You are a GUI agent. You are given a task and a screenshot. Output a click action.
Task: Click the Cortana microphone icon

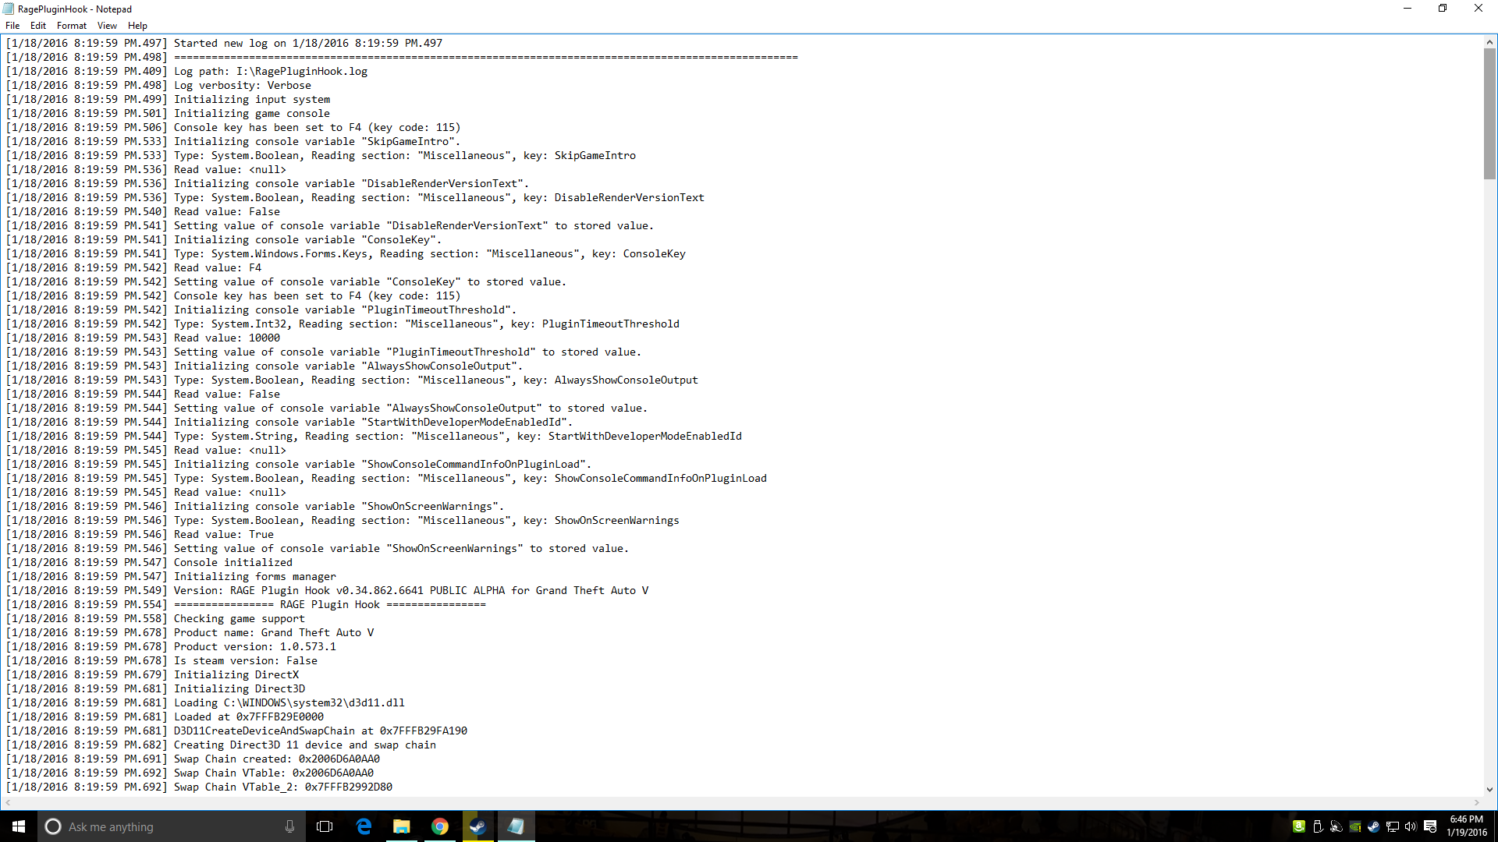289,826
